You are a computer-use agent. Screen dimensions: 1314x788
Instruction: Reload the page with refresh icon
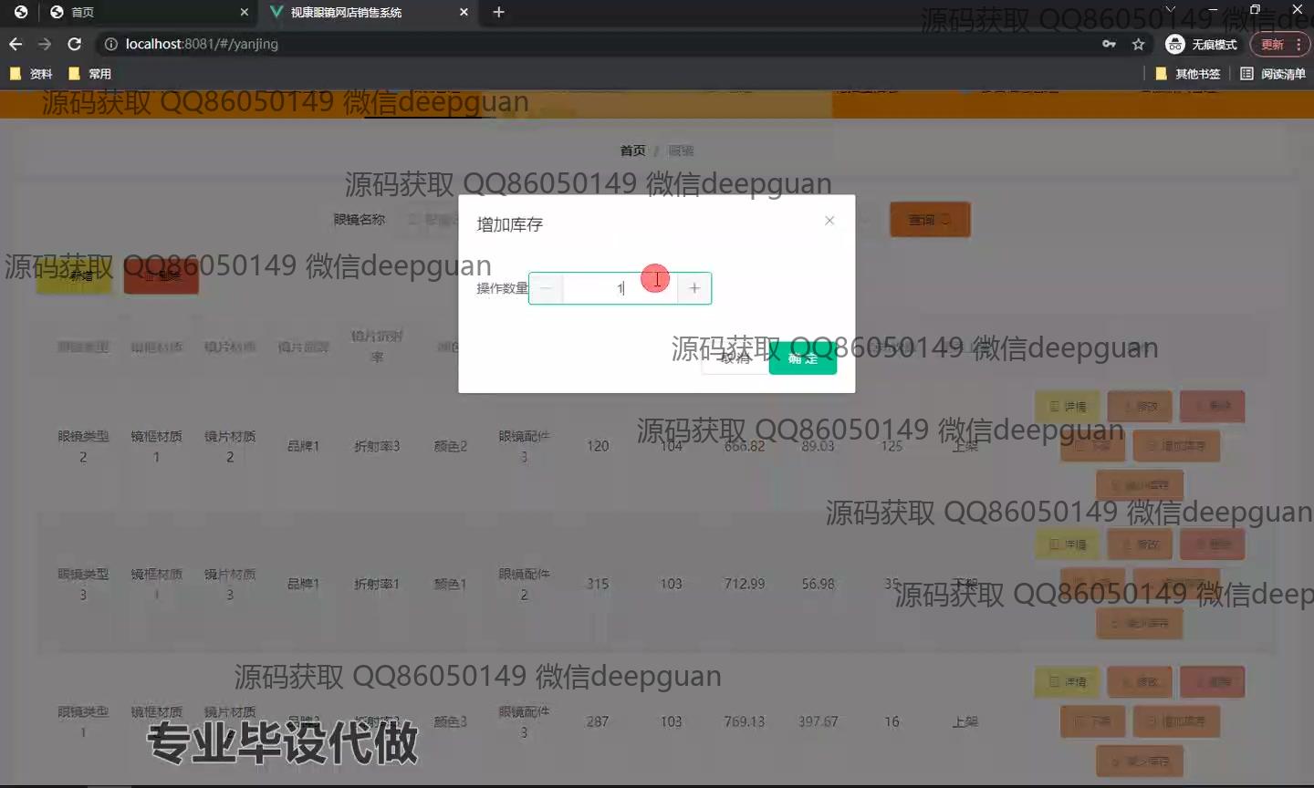point(75,44)
